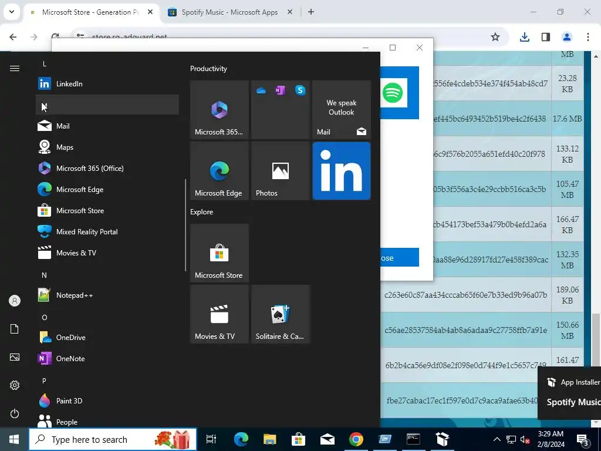Launch Notepad++ from the app list
Image resolution: width=601 pixels, height=451 pixels.
107,295
